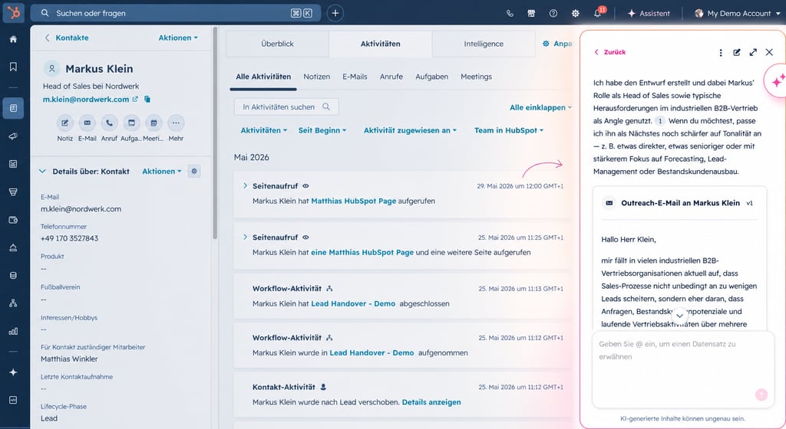Create a note with the Notiz icon

[x=65, y=123]
